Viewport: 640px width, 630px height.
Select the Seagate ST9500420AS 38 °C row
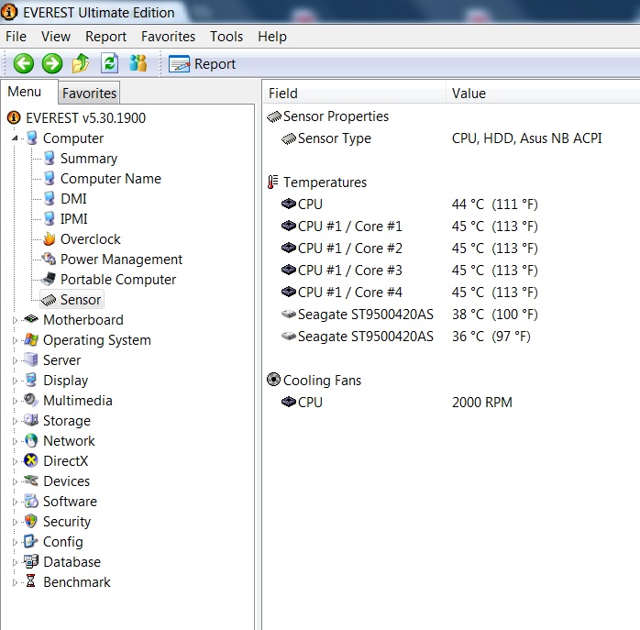pyautogui.click(x=452, y=315)
